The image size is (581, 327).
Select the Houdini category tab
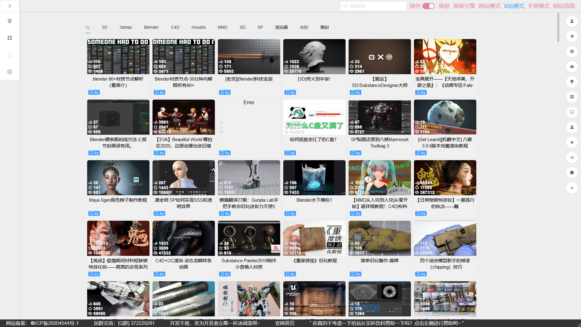point(199,27)
